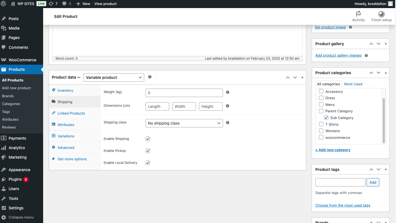Click the Add tag button
The width and height of the screenshot is (396, 223).
[x=373, y=182]
